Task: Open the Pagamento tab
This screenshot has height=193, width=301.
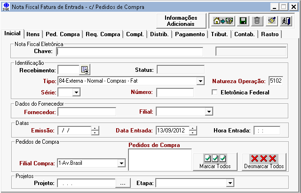Action: click(x=190, y=34)
